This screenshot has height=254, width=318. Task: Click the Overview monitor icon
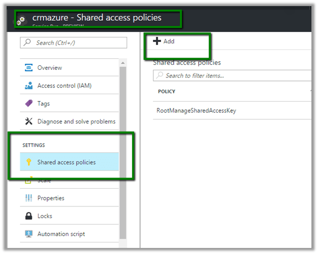point(28,68)
